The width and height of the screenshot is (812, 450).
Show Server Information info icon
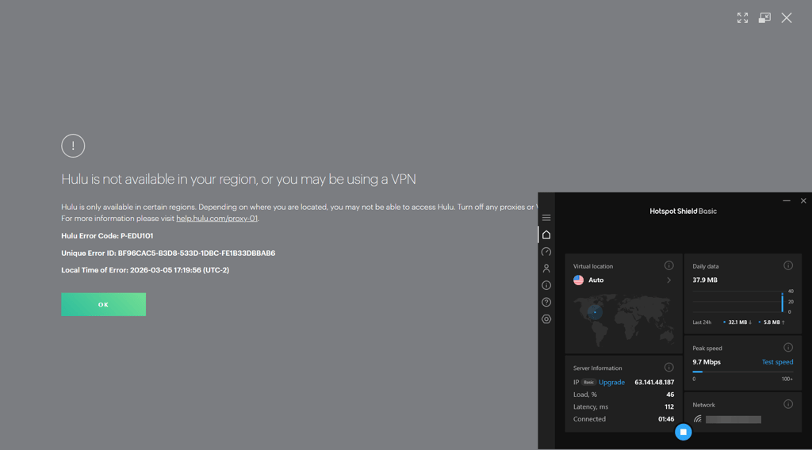click(669, 368)
